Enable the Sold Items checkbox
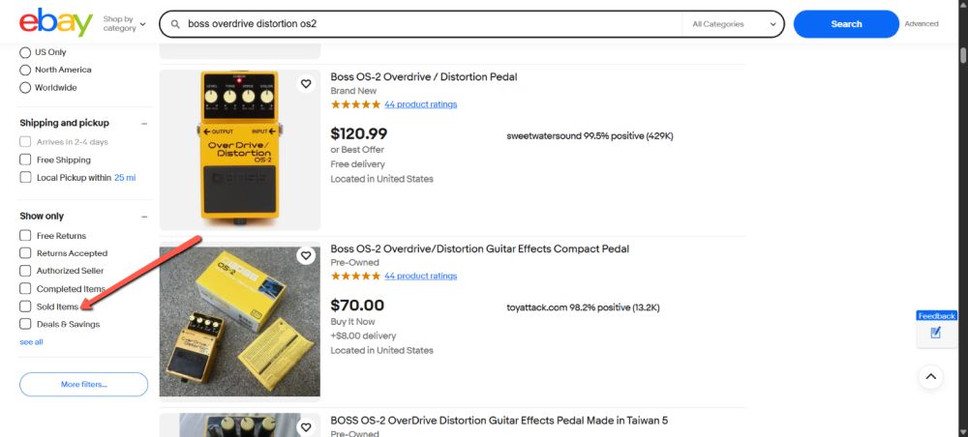The height and width of the screenshot is (437, 968). [26, 306]
